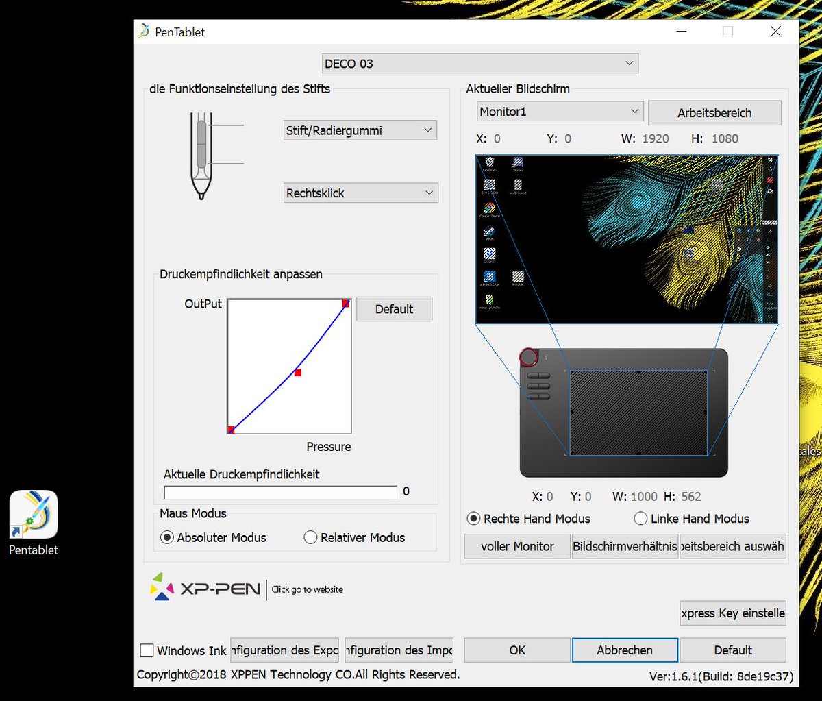The image size is (822, 701).
Task: Click top-right red point on pressure curve
Action: (346, 303)
